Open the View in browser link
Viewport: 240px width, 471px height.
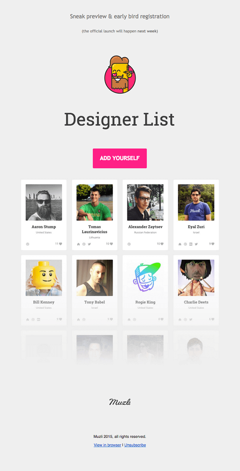[x=108, y=445]
